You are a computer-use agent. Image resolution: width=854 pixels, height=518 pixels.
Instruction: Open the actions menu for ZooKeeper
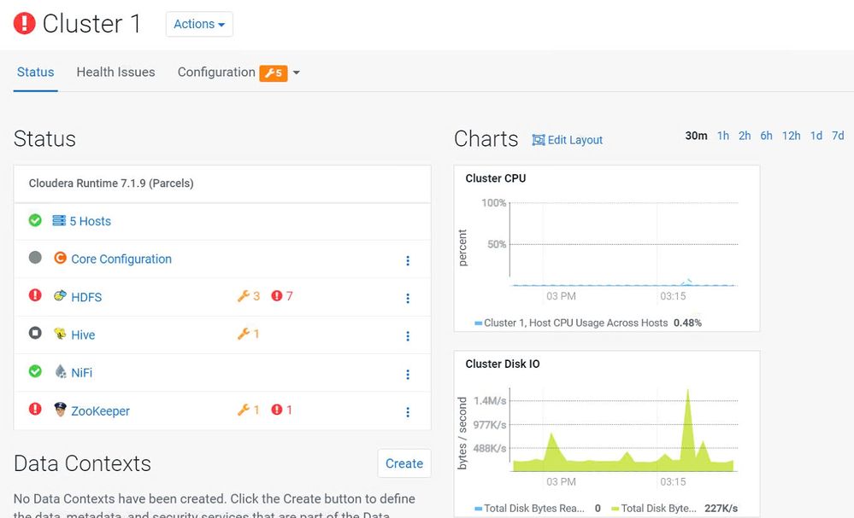[408, 412]
